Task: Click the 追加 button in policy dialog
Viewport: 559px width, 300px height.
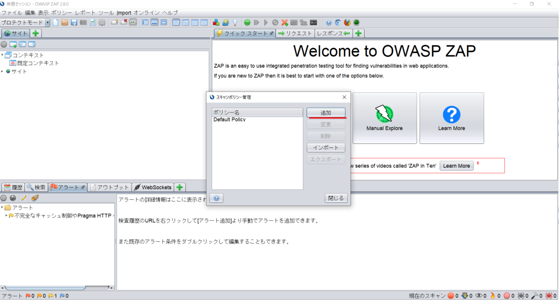Action: click(x=326, y=113)
